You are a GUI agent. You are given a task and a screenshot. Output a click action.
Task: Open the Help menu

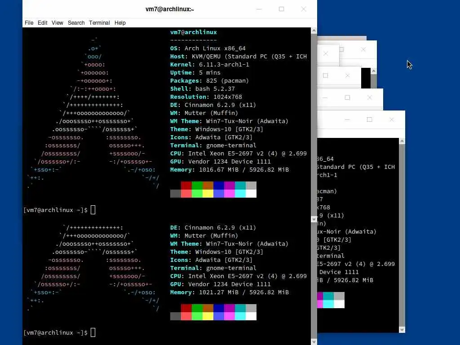pos(119,23)
